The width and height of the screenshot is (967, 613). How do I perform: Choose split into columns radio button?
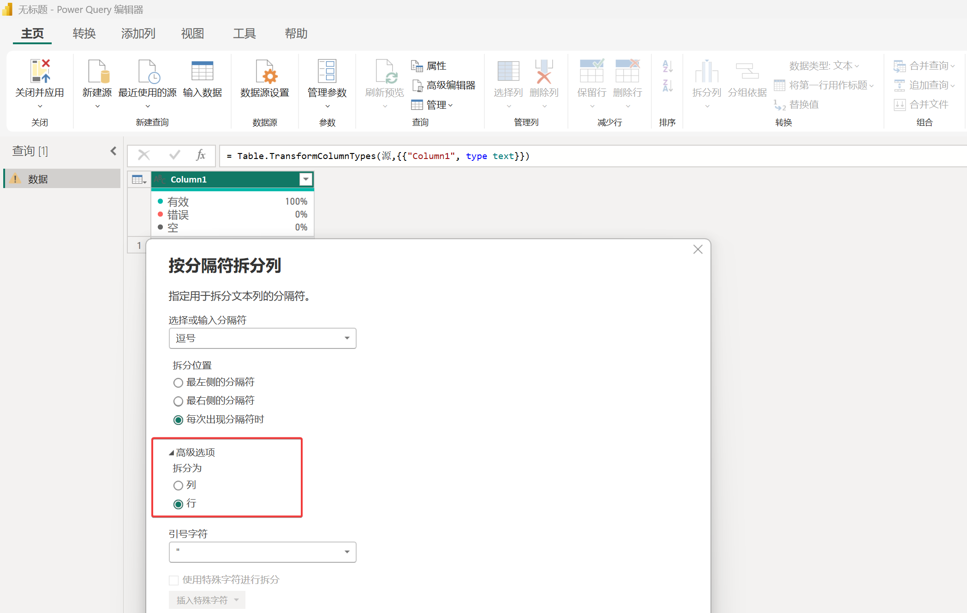pyautogui.click(x=179, y=485)
